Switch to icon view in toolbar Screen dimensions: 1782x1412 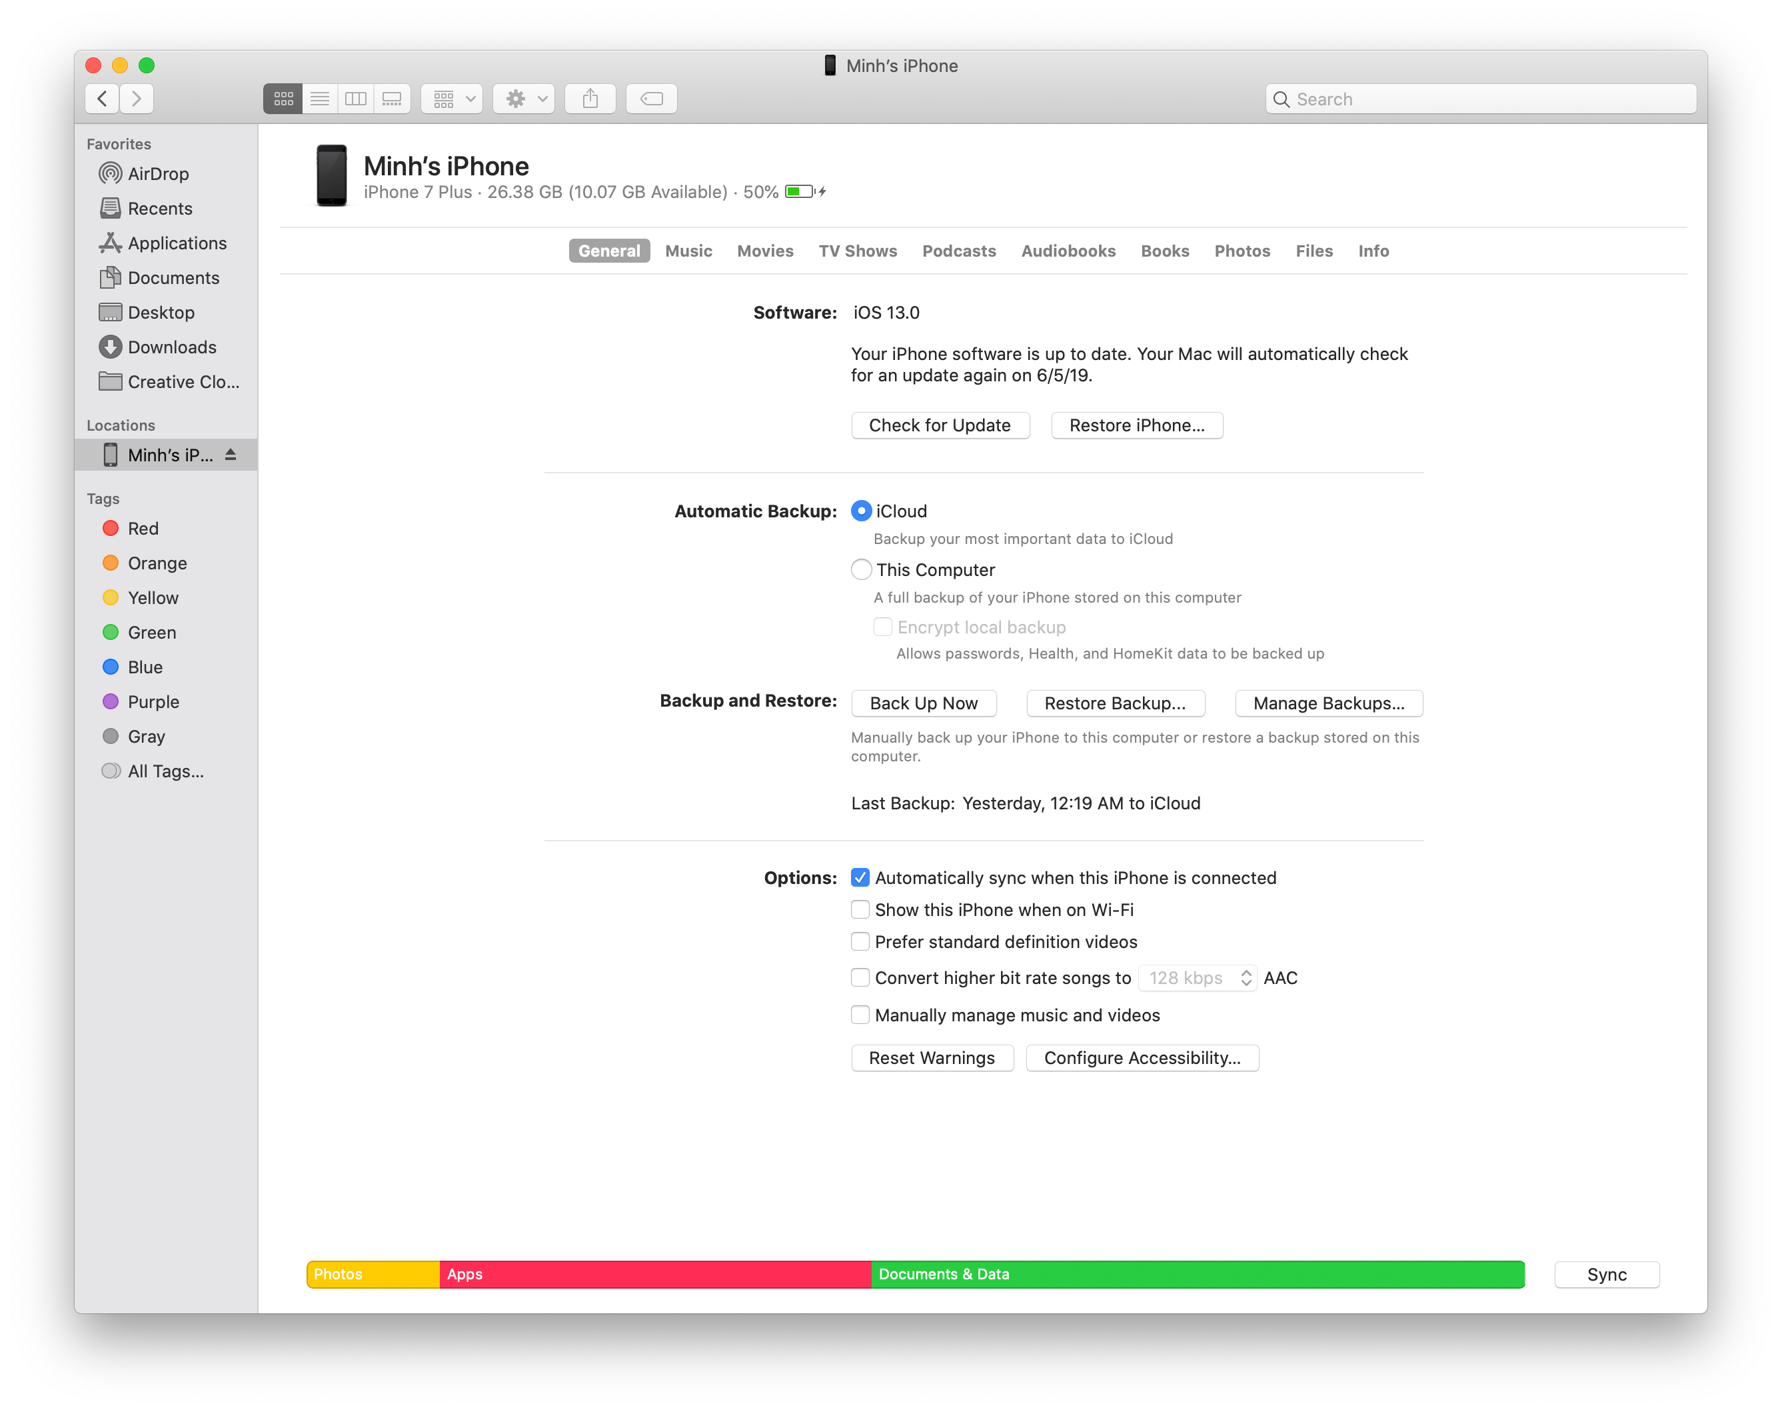283,99
